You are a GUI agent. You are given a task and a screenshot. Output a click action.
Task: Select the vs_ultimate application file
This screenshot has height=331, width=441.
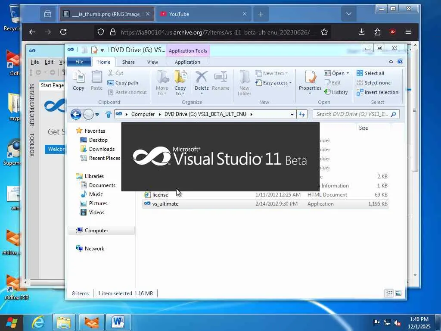click(266, 204)
